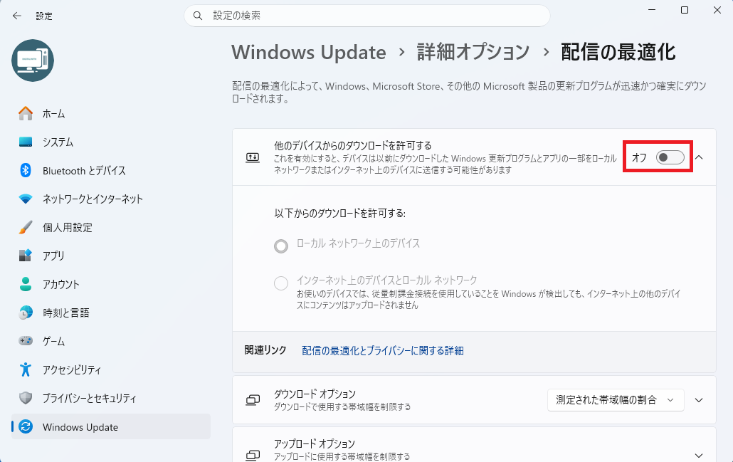Go to アカウント settings
The image size is (733, 462).
[111, 284]
